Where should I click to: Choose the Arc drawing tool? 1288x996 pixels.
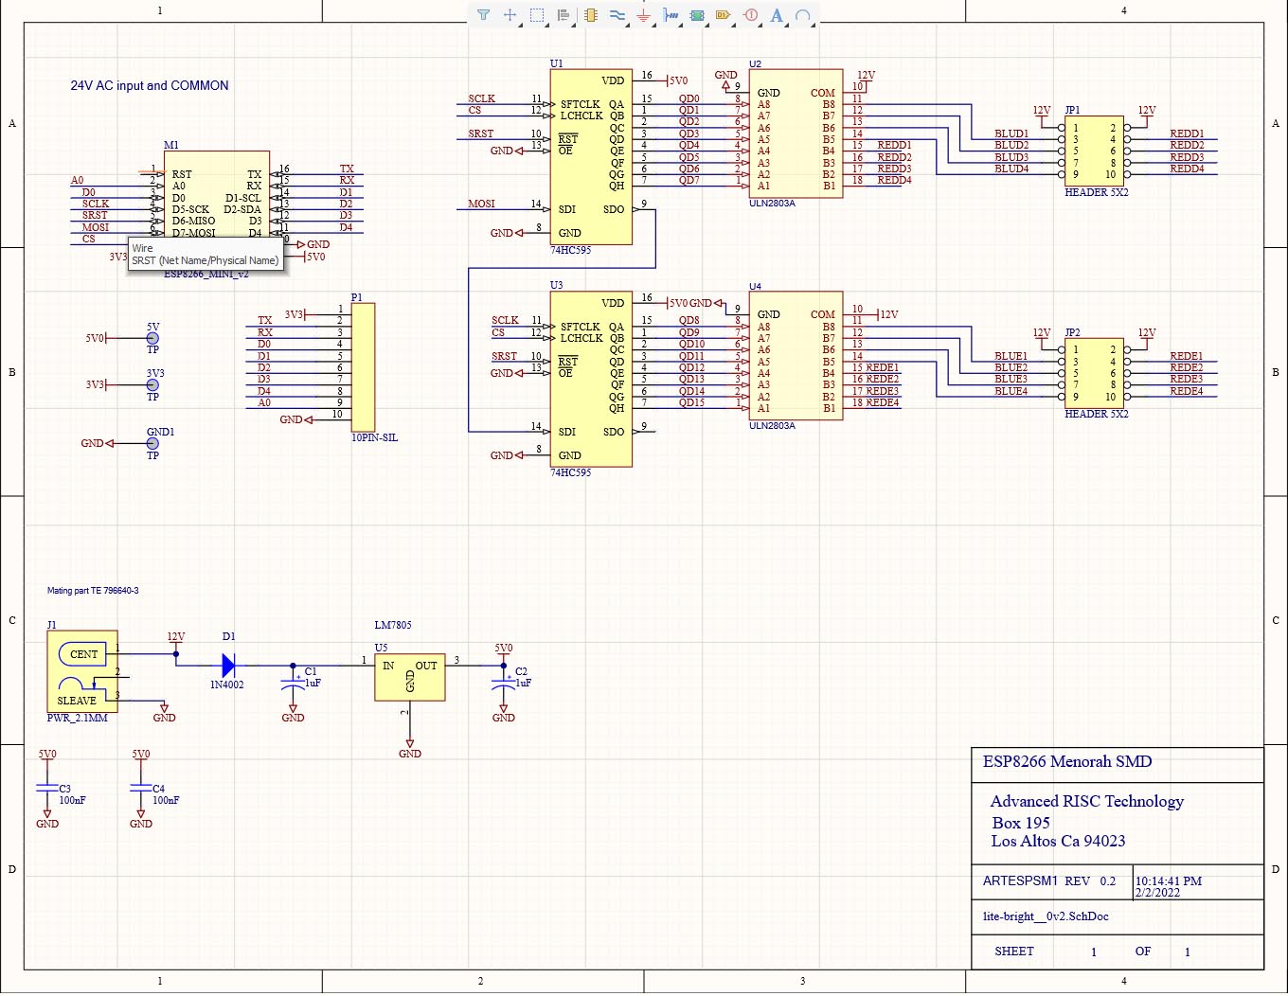(803, 15)
